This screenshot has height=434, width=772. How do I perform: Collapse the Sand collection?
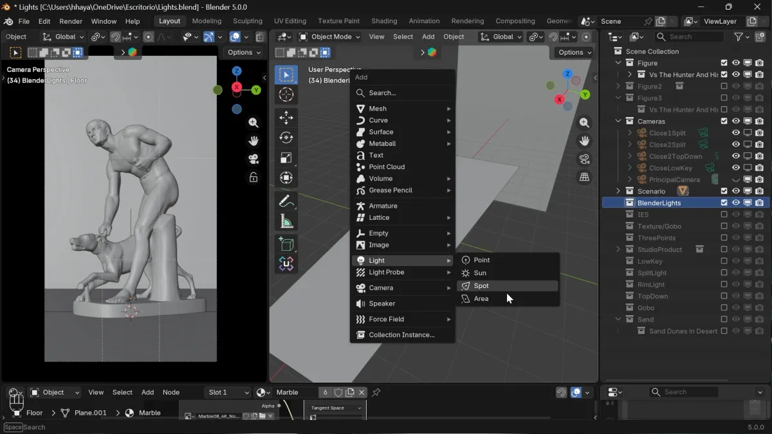point(618,320)
